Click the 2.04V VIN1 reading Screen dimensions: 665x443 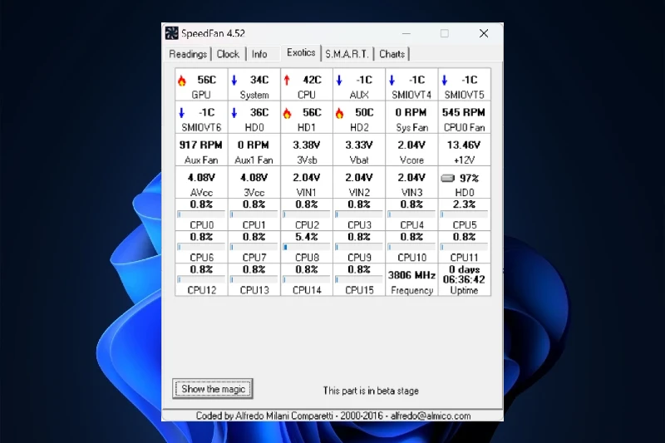306,178
